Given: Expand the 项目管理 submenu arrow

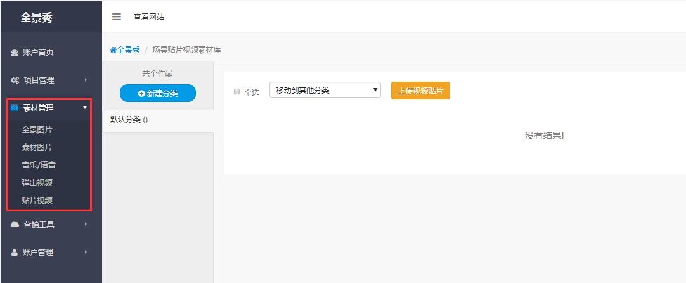Looking at the screenshot, I should point(86,80).
